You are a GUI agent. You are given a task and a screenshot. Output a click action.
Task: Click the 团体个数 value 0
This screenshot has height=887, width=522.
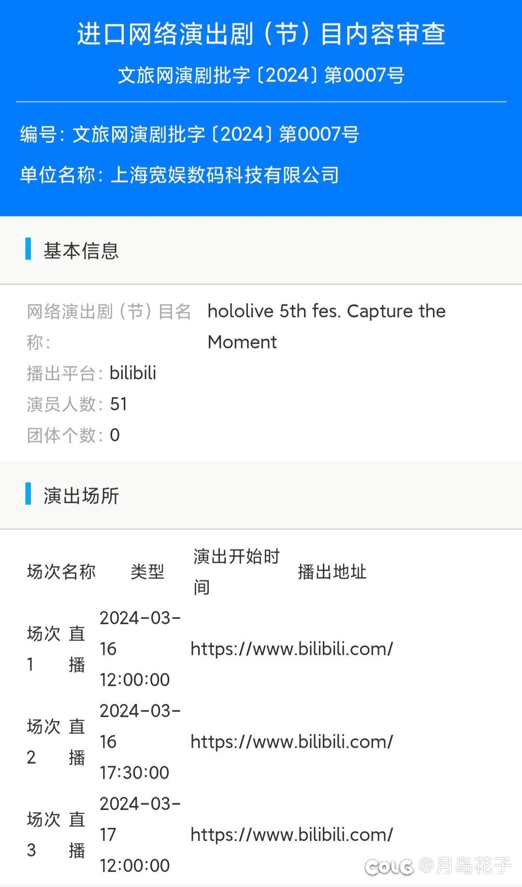click(115, 435)
